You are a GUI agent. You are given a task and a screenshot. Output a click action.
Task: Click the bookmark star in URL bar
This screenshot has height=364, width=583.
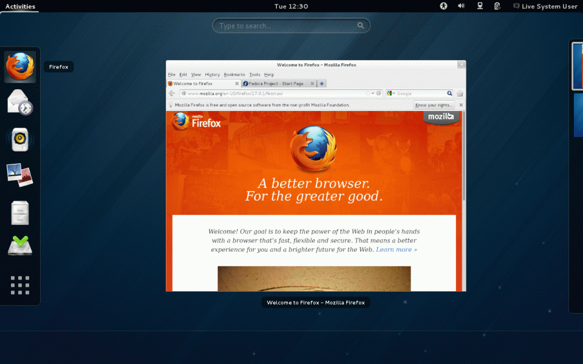[x=368, y=93]
